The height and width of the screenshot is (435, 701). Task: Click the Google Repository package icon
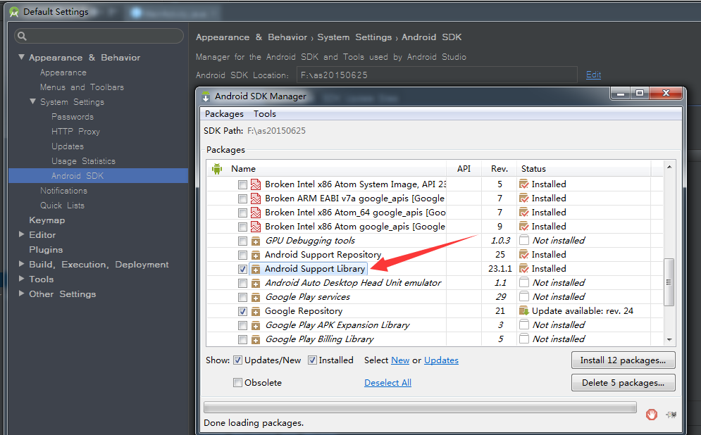click(x=256, y=311)
